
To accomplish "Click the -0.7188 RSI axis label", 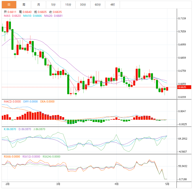I will point(183,179).
